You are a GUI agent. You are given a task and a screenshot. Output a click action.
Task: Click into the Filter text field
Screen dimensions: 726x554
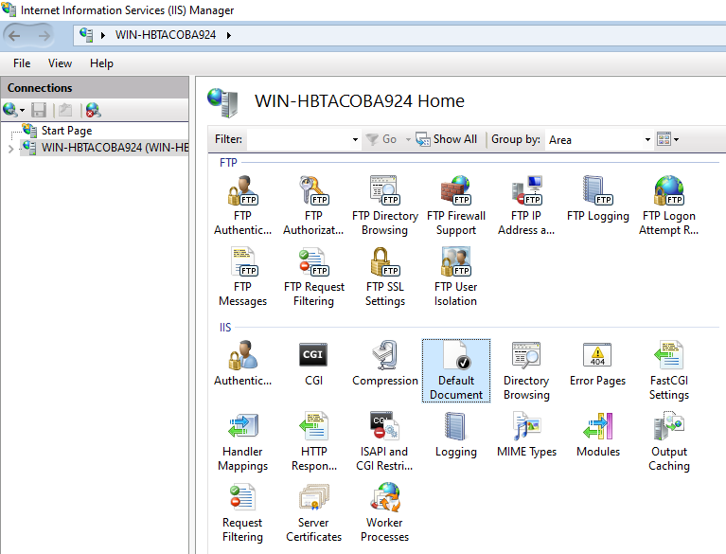coord(299,139)
